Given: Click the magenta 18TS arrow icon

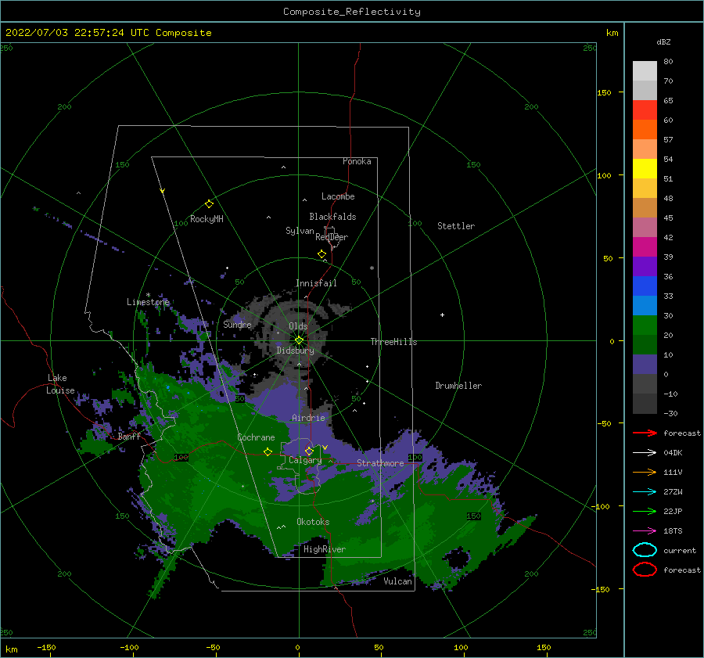Looking at the screenshot, I should pos(645,531).
